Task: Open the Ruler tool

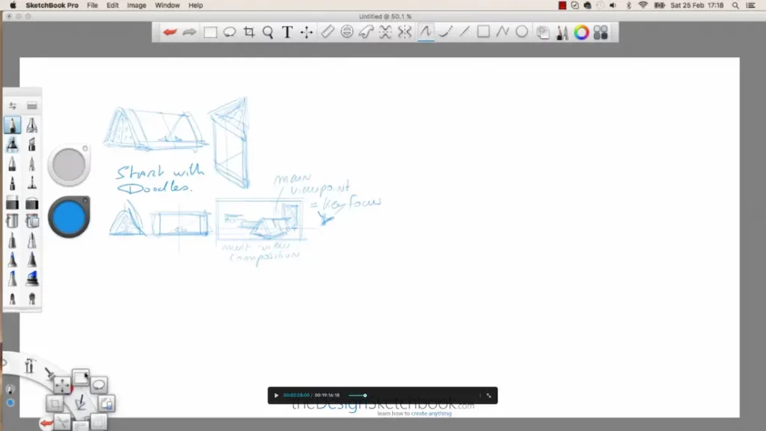Action: tap(327, 32)
